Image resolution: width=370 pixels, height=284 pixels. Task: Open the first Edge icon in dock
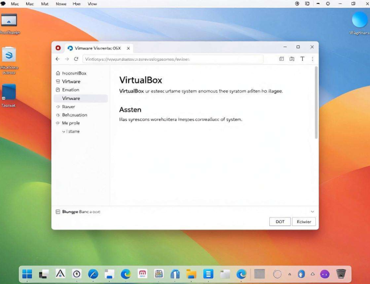click(x=126, y=274)
